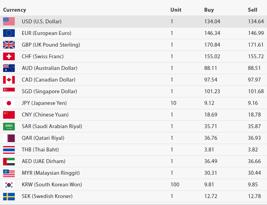
Task: Select the Qatar maroon flag icon
Action: 9,138
